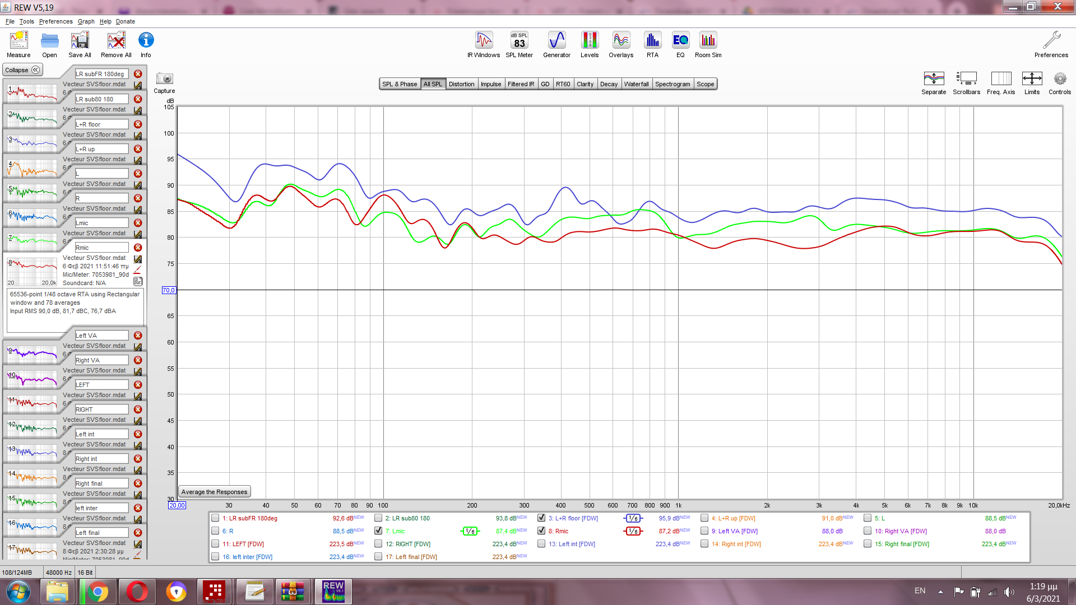Screen dimensions: 1076x605
Task: Open smoothing selector for Lmic trace
Action: pos(470,531)
